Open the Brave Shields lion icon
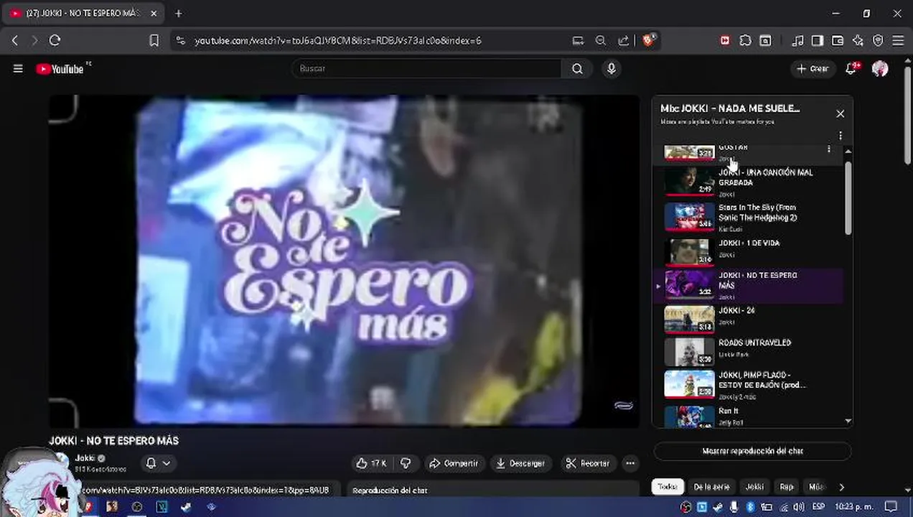The height and width of the screenshot is (517, 913). pyautogui.click(x=649, y=41)
